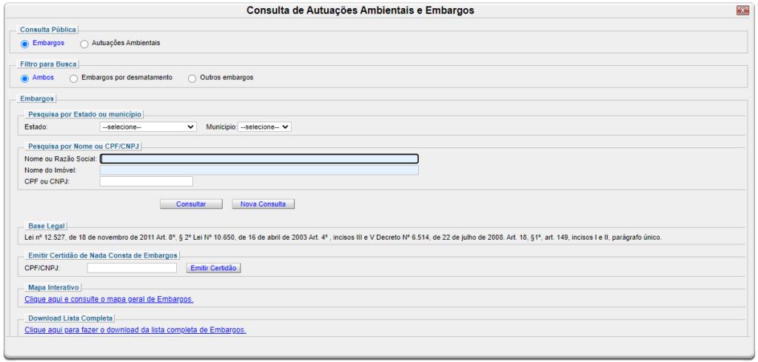Image resolution: width=758 pixels, height=362 pixels.
Task: Click into the Nome do Imóvel field
Action: point(259,170)
